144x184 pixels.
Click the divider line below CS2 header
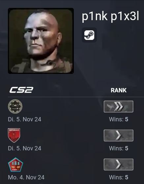(76, 97)
